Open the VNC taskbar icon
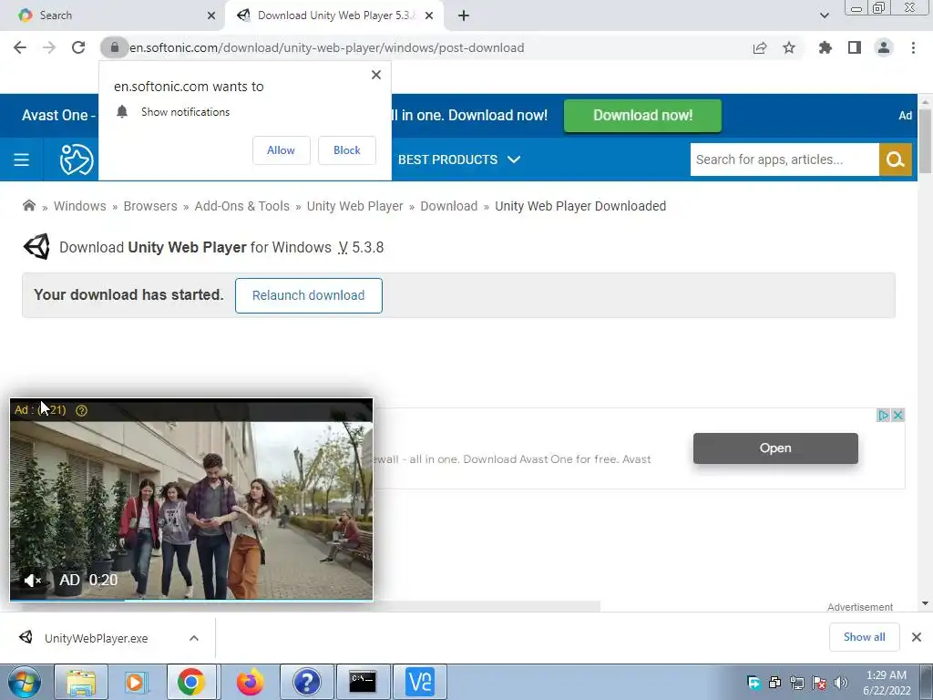This screenshot has height=700, width=933. (x=419, y=682)
